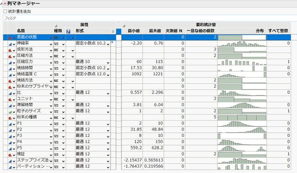Open format dropdown for 焼結温度 C

tap(108, 75)
